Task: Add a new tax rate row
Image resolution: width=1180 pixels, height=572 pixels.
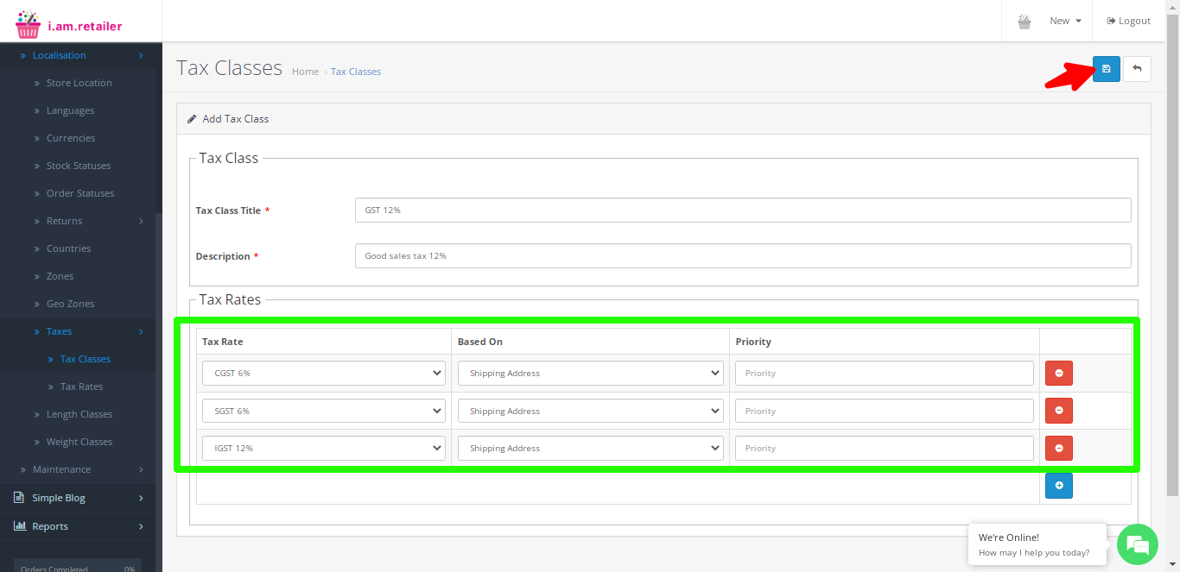Action: [x=1058, y=486]
